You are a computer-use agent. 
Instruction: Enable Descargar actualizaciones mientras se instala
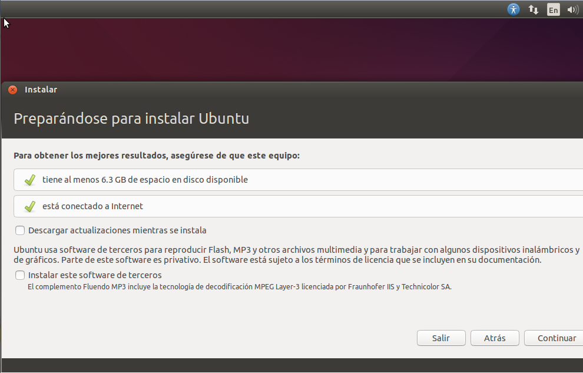coord(20,230)
